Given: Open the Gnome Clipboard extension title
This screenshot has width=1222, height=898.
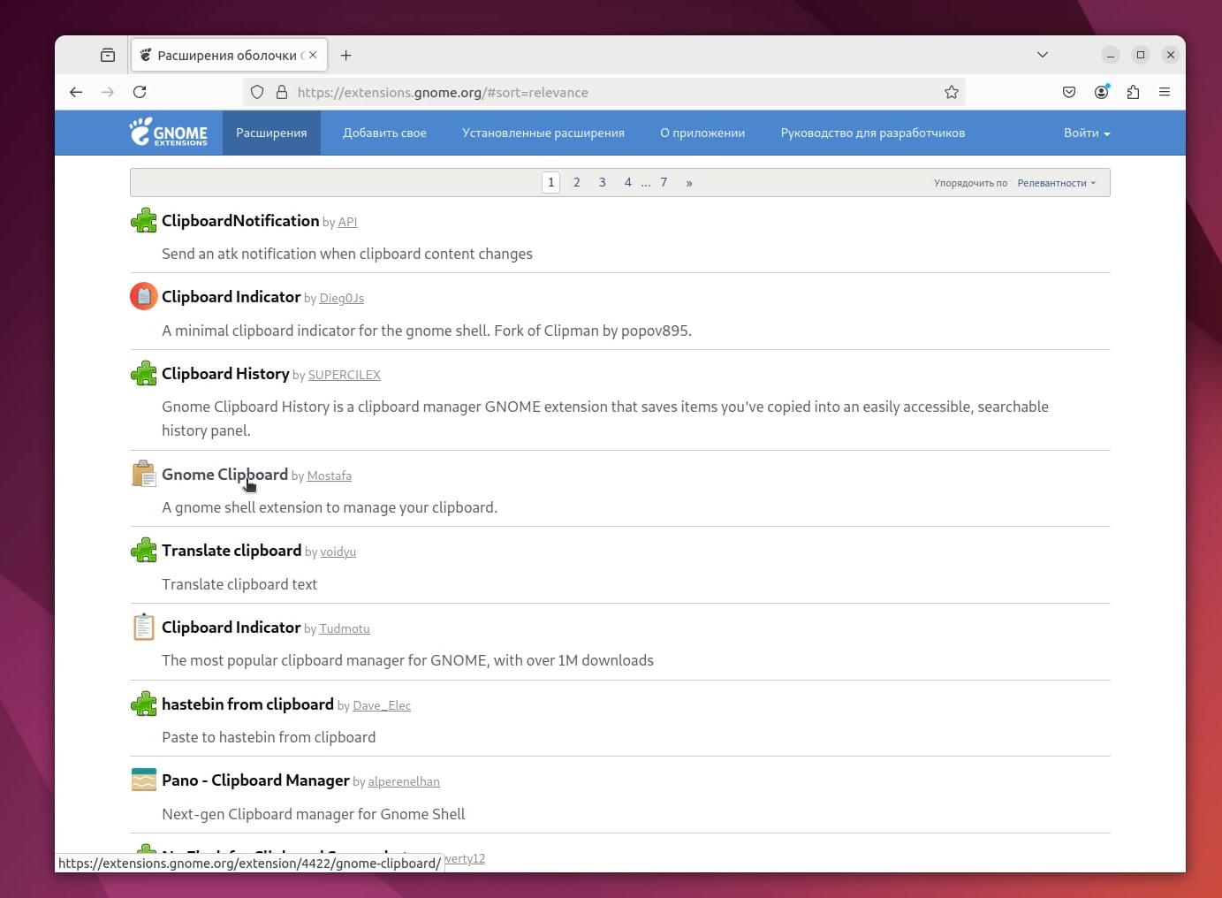Looking at the screenshot, I should click(224, 474).
